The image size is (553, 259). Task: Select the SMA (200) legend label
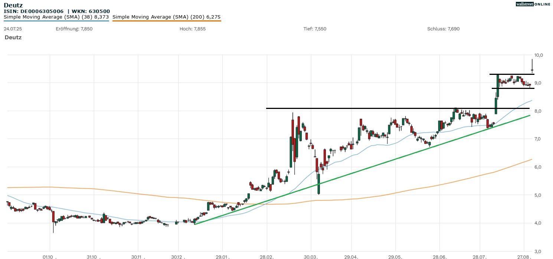coord(166,17)
